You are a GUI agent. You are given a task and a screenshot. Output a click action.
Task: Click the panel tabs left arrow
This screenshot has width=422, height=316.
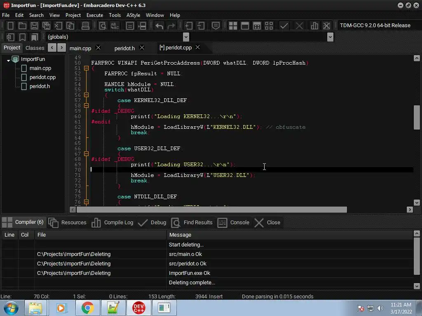[x=52, y=48]
